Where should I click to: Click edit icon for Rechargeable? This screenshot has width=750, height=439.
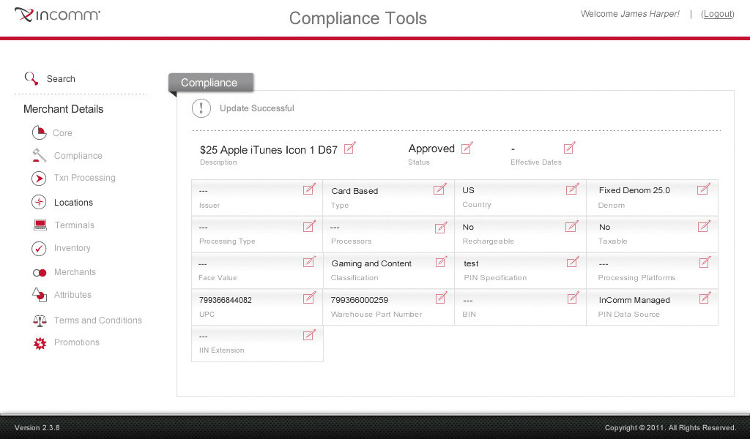572,226
